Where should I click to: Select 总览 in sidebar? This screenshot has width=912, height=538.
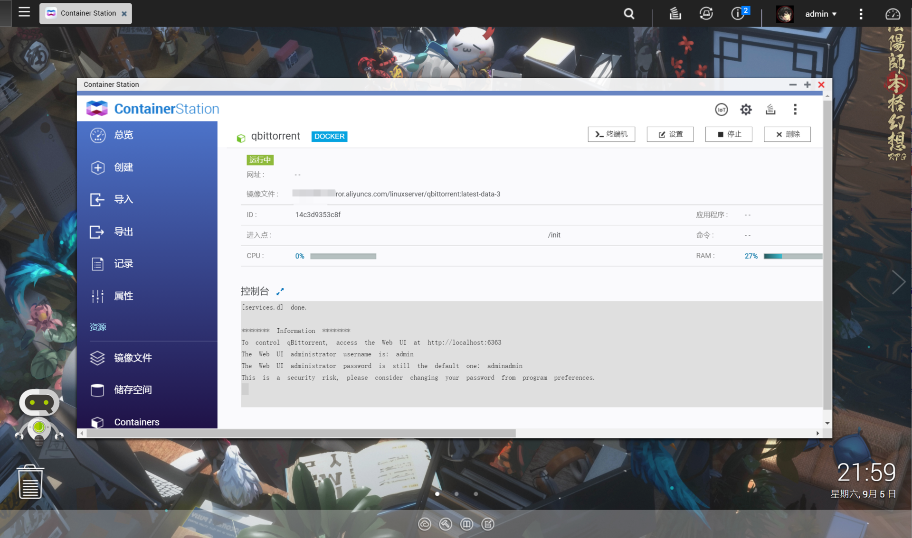pyautogui.click(x=123, y=135)
